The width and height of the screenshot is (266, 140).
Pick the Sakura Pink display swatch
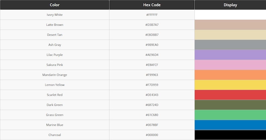(230, 65)
